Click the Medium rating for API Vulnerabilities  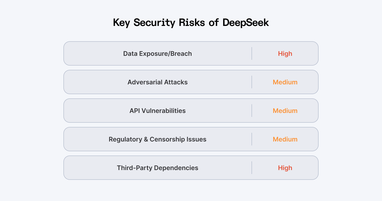pos(285,111)
